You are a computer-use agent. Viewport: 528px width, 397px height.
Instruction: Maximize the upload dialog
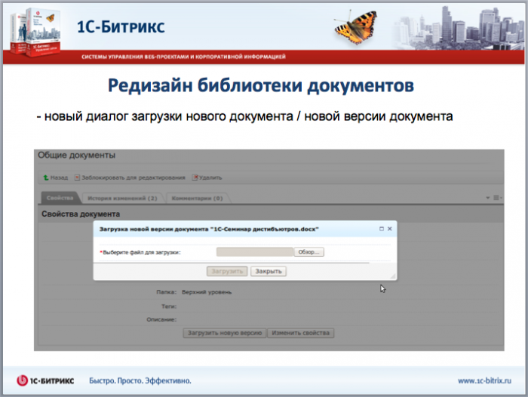tap(382, 229)
